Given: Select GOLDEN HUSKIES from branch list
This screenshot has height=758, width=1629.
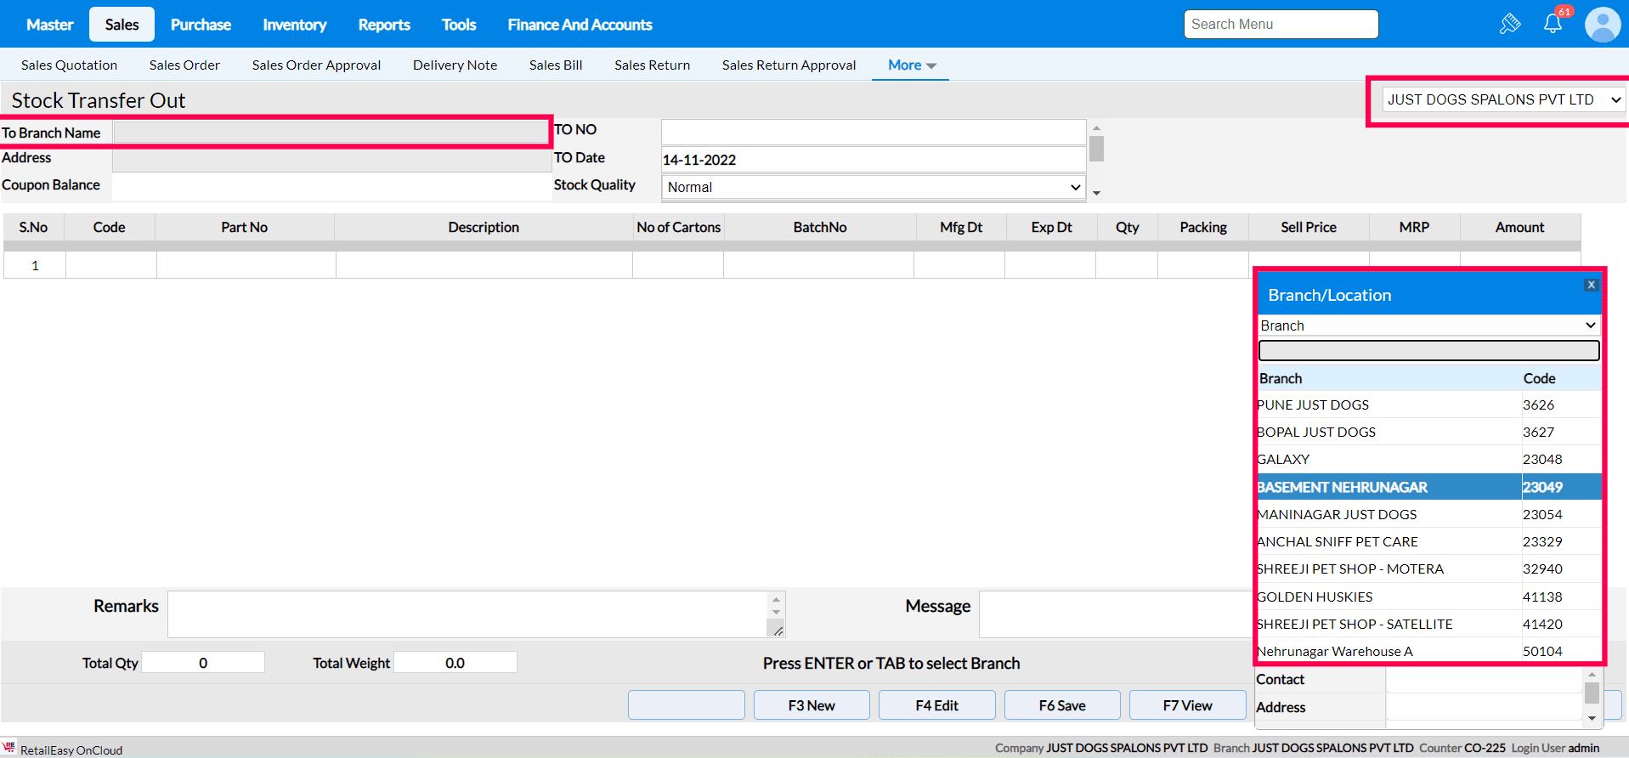Looking at the screenshot, I should 1385,597.
